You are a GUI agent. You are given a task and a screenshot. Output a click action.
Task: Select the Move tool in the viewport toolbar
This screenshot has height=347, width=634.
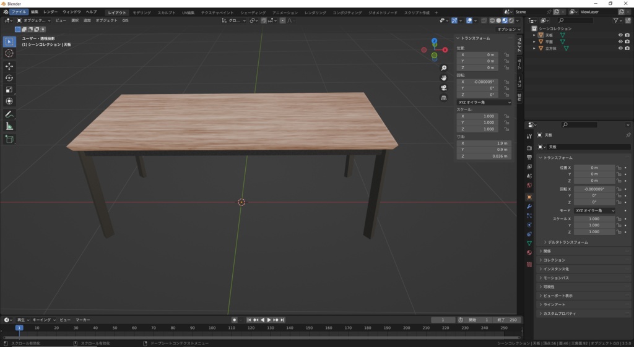tap(9, 66)
